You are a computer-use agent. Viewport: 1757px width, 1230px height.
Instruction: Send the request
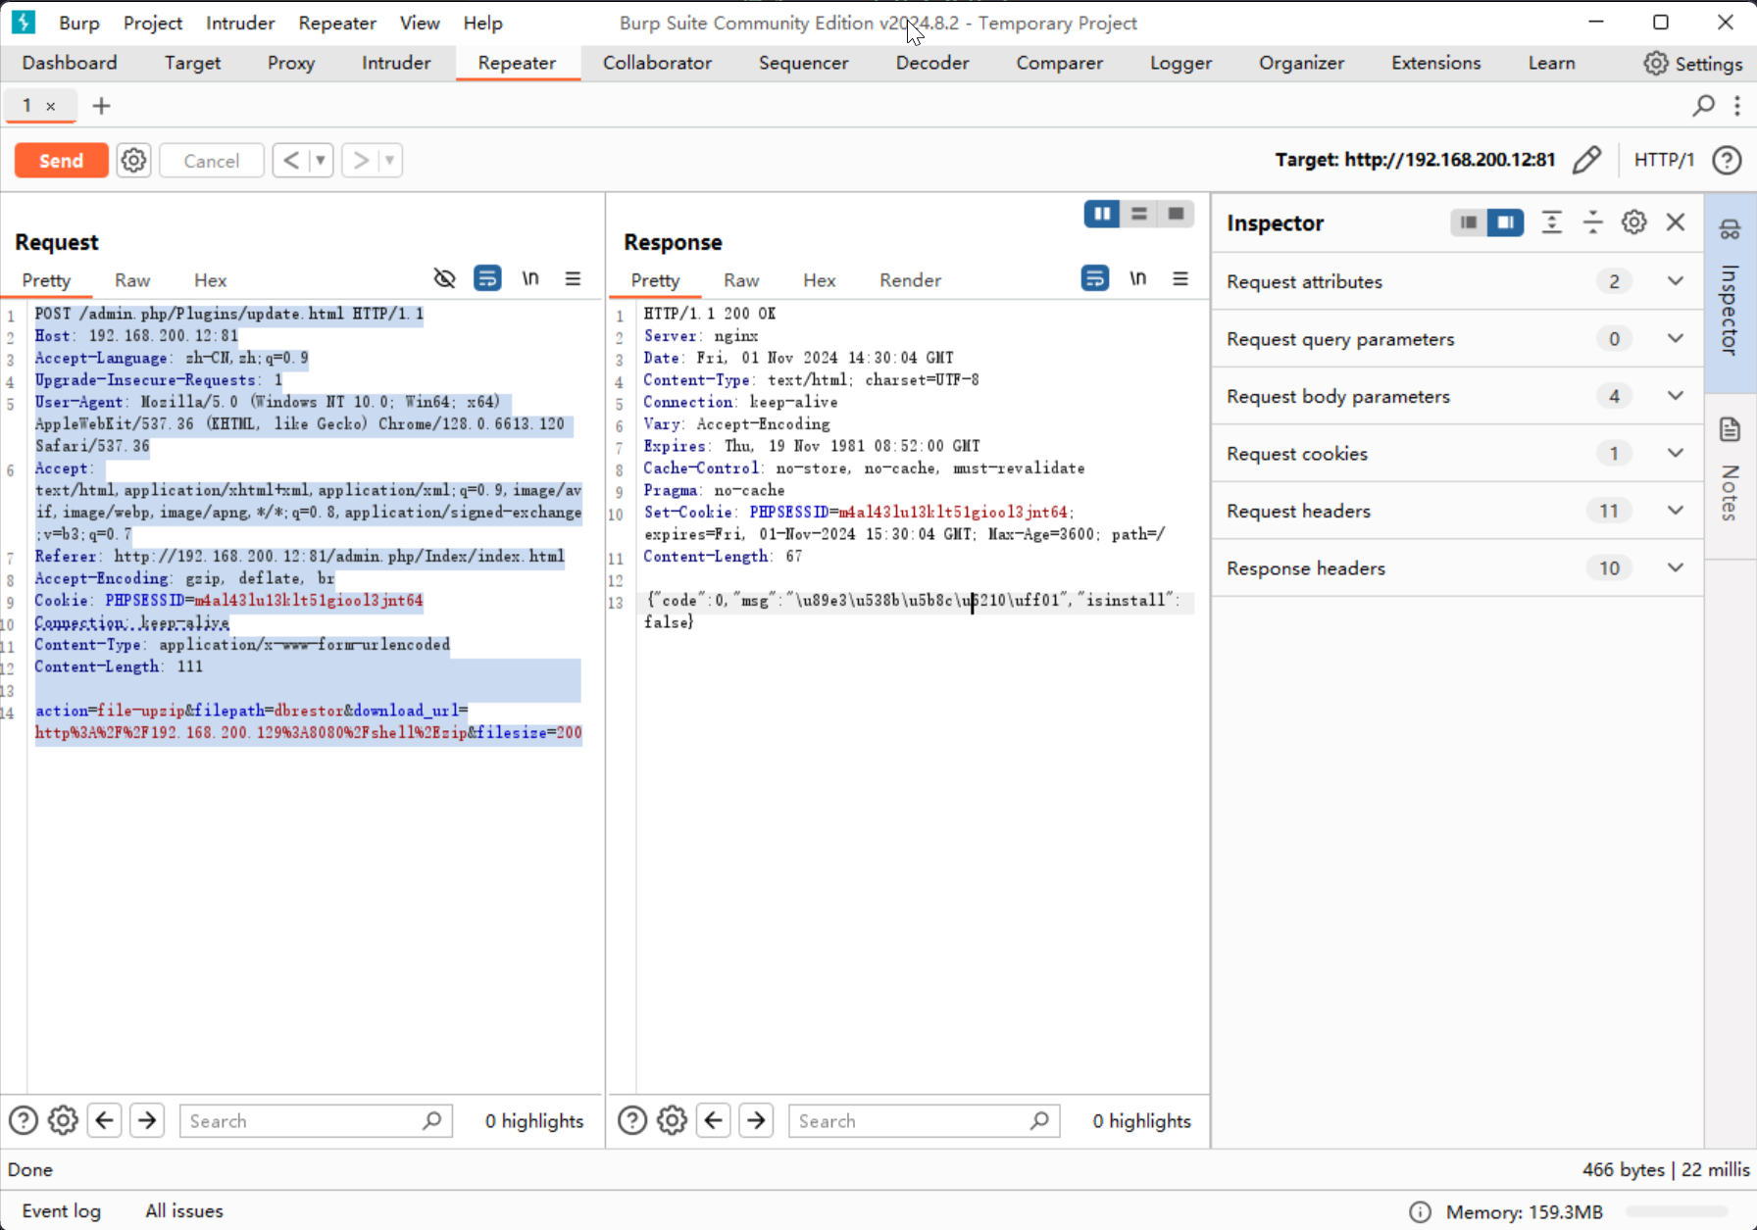pos(61,160)
